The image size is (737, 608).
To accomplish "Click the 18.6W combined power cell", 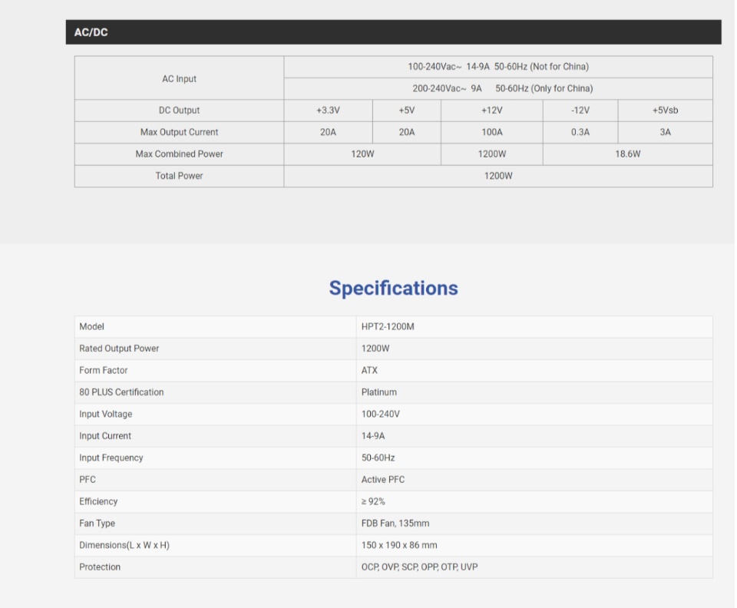I will pos(627,154).
